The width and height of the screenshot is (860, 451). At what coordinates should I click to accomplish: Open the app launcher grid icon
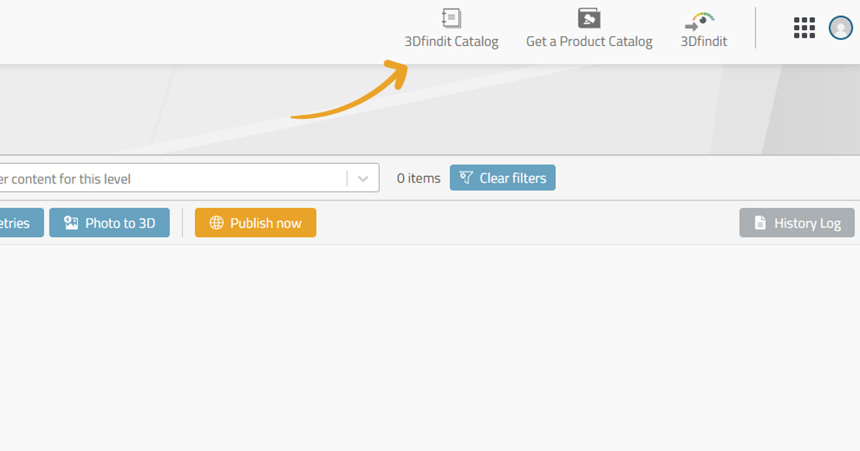tap(804, 28)
